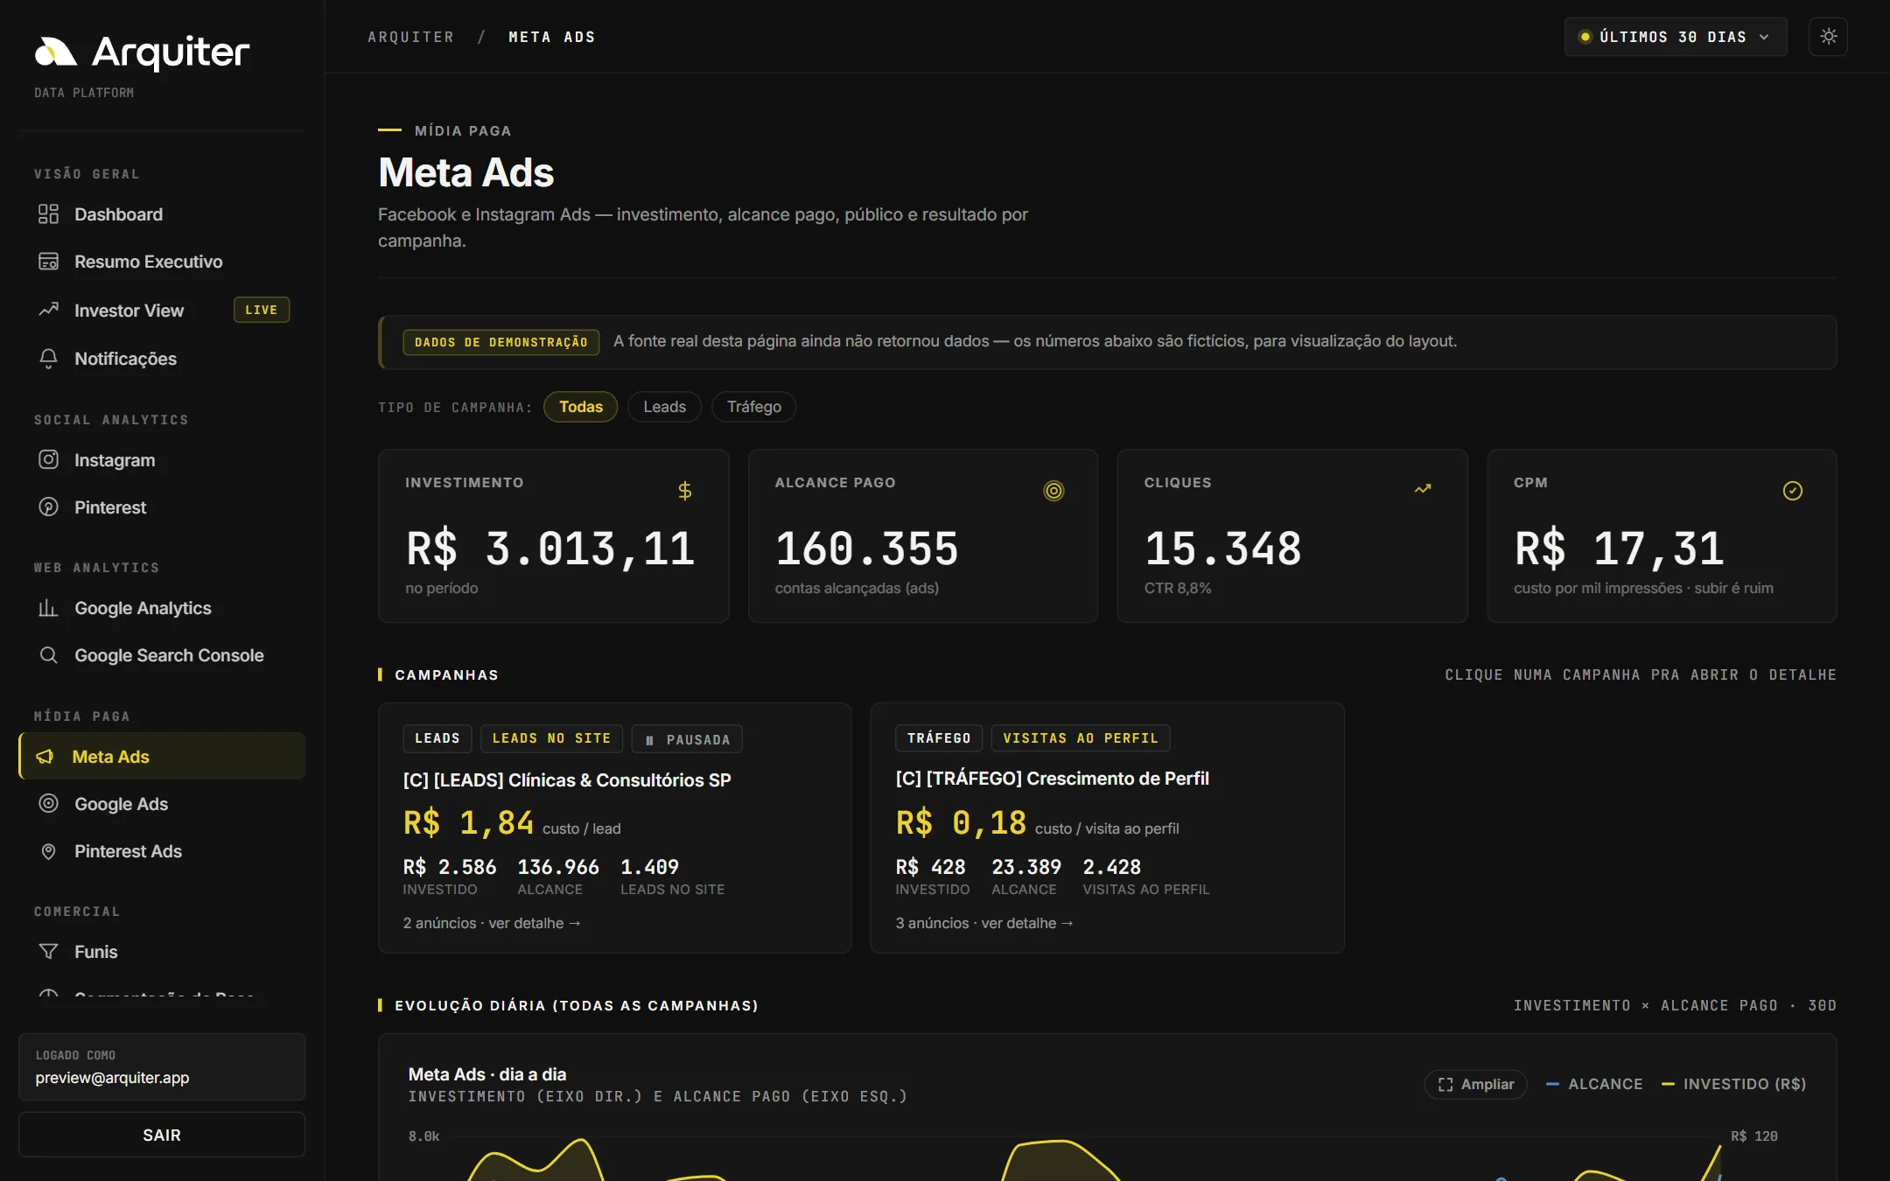Open Investor View trend icon

(x=48, y=310)
